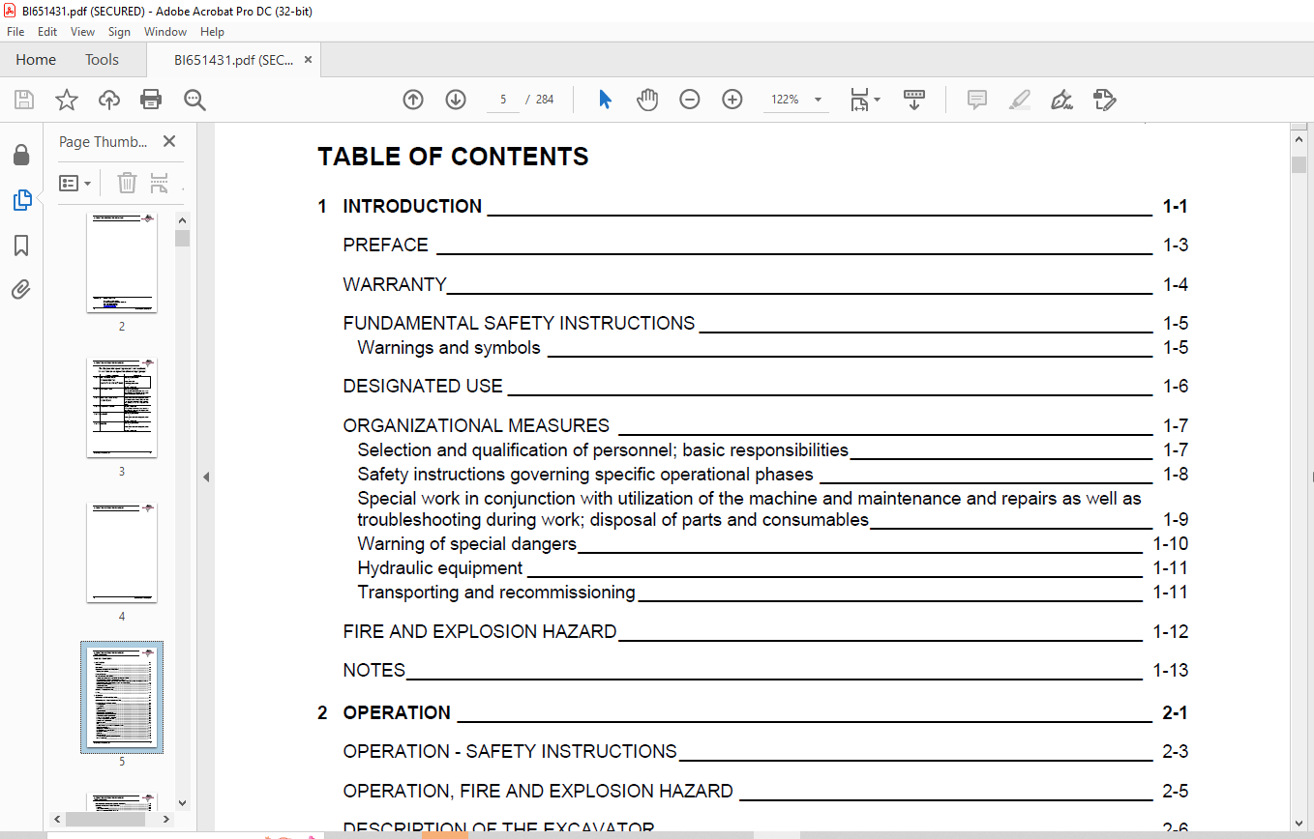The image size is (1314, 839).
Task: Open the View menu
Action: coord(83,32)
